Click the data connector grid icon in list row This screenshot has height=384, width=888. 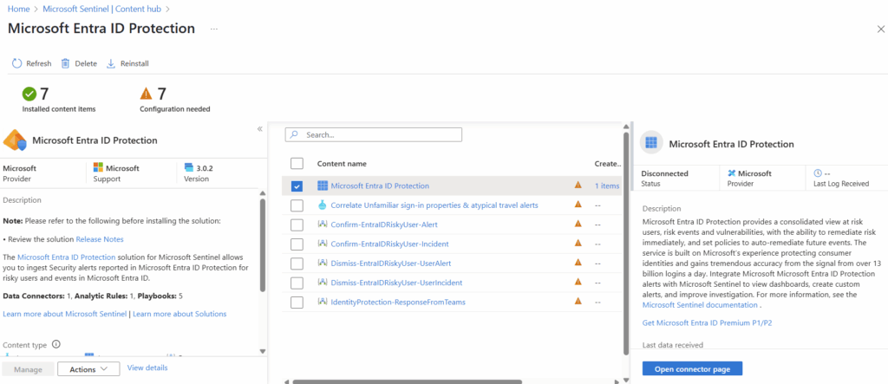[323, 185]
